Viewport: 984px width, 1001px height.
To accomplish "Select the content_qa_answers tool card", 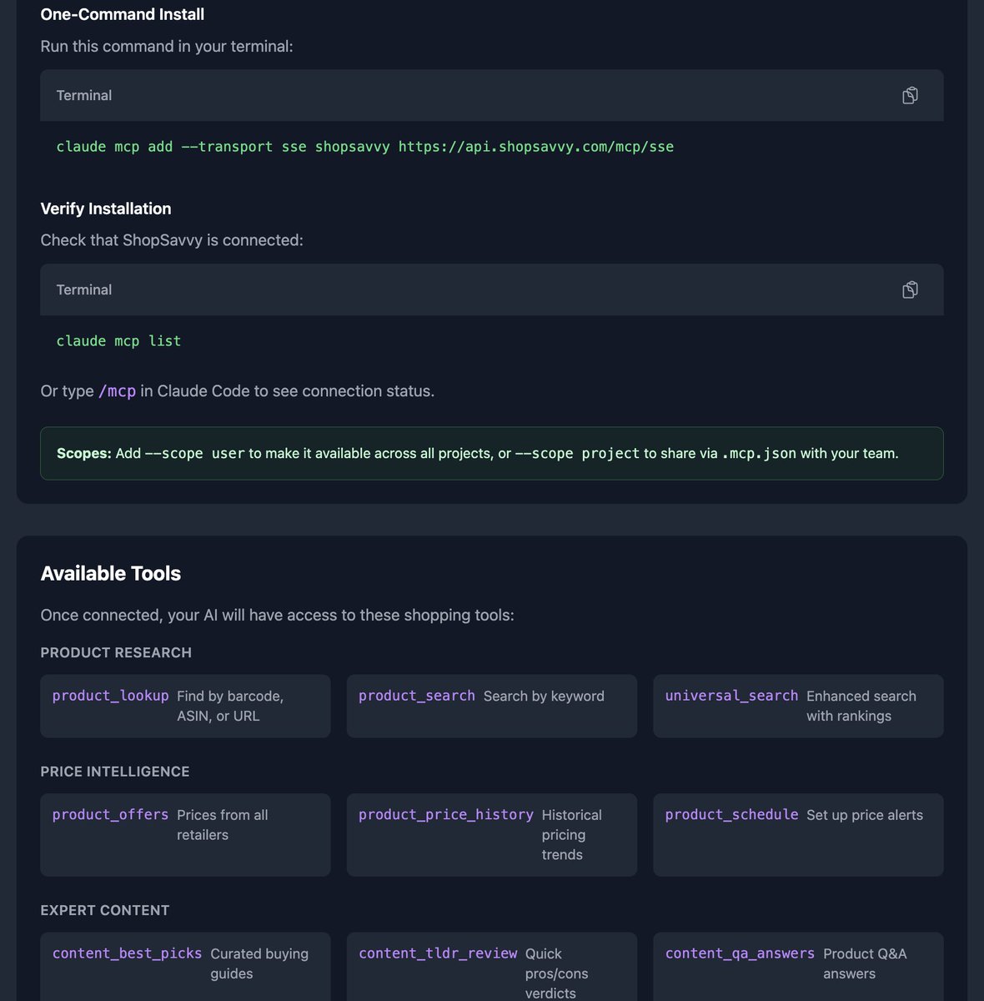I will (798, 967).
